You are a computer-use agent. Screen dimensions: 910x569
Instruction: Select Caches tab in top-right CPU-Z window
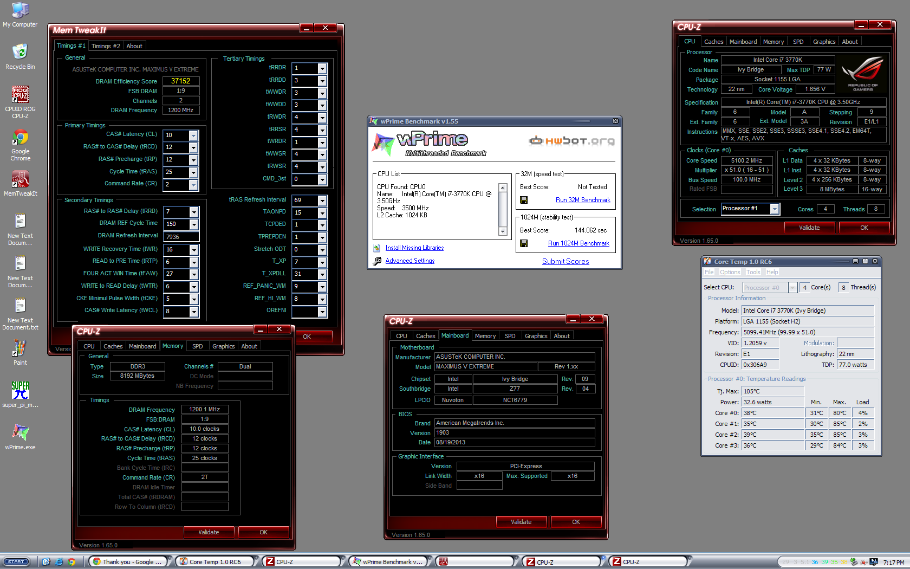pyautogui.click(x=713, y=42)
